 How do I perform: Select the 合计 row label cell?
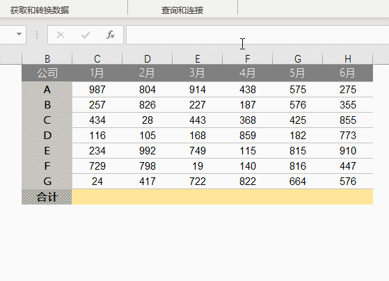pyautogui.click(x=47, y=197)
